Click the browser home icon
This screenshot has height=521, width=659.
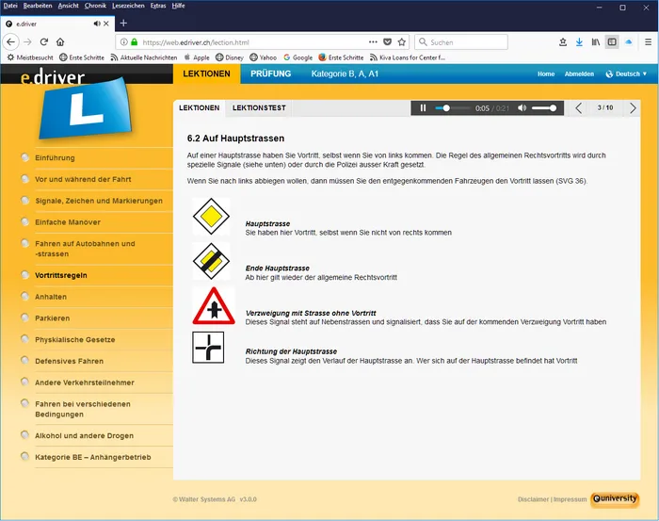tap(60, 41)
